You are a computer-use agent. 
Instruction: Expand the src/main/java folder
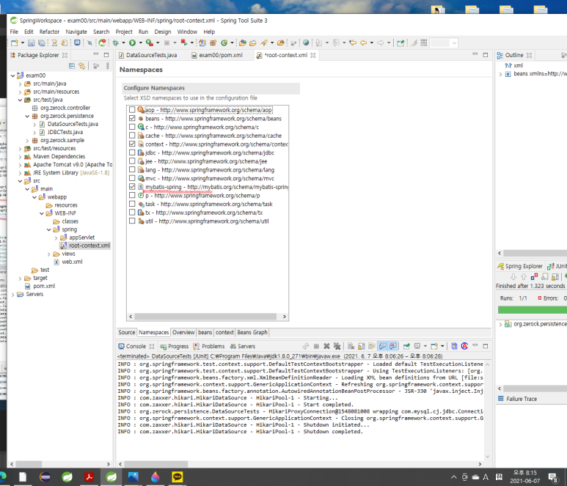20,84
